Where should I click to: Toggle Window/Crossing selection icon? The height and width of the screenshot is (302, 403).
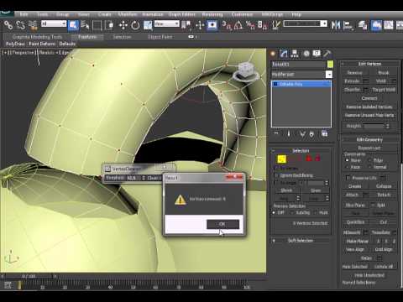109,25
